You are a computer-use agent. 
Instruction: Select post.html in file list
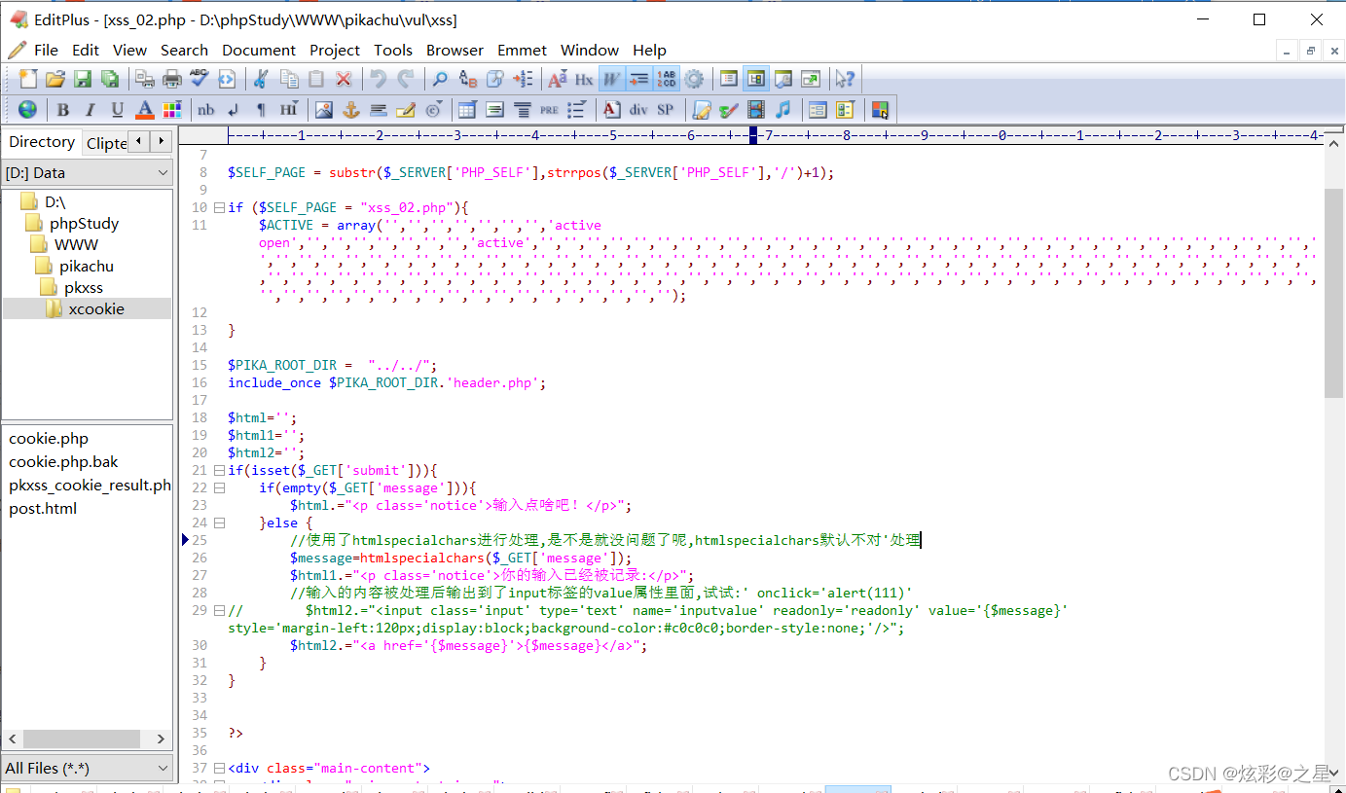43,508
